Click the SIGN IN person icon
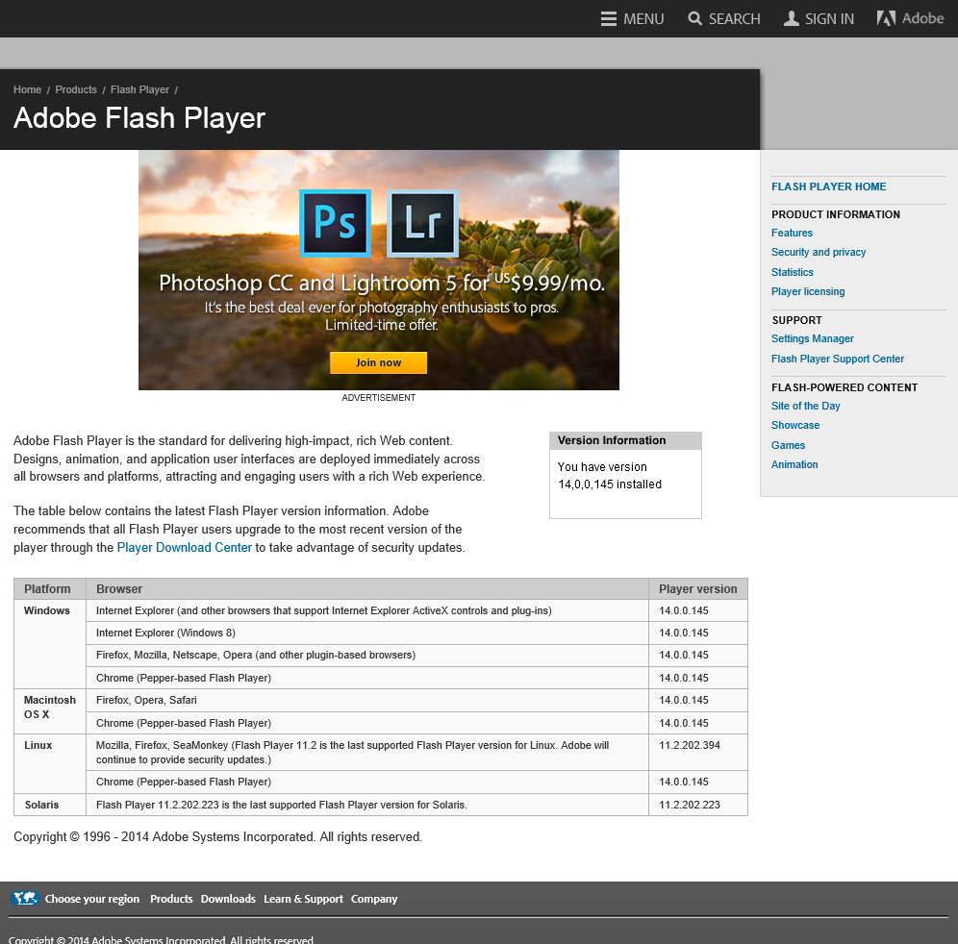This screenshot has width=958, height=944. pos(792,19)
